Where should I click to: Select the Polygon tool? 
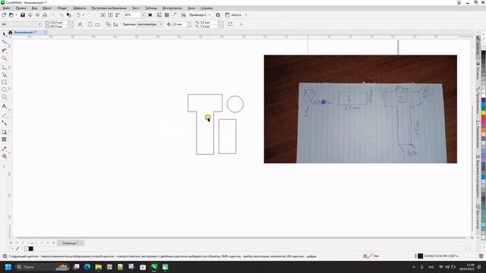tap(4, 97)
